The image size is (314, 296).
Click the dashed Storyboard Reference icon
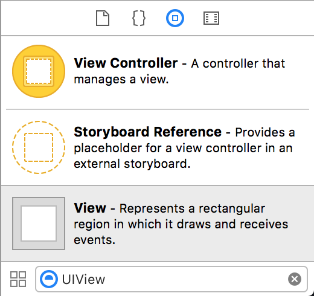pyautogui.click(x=39, y=147)
